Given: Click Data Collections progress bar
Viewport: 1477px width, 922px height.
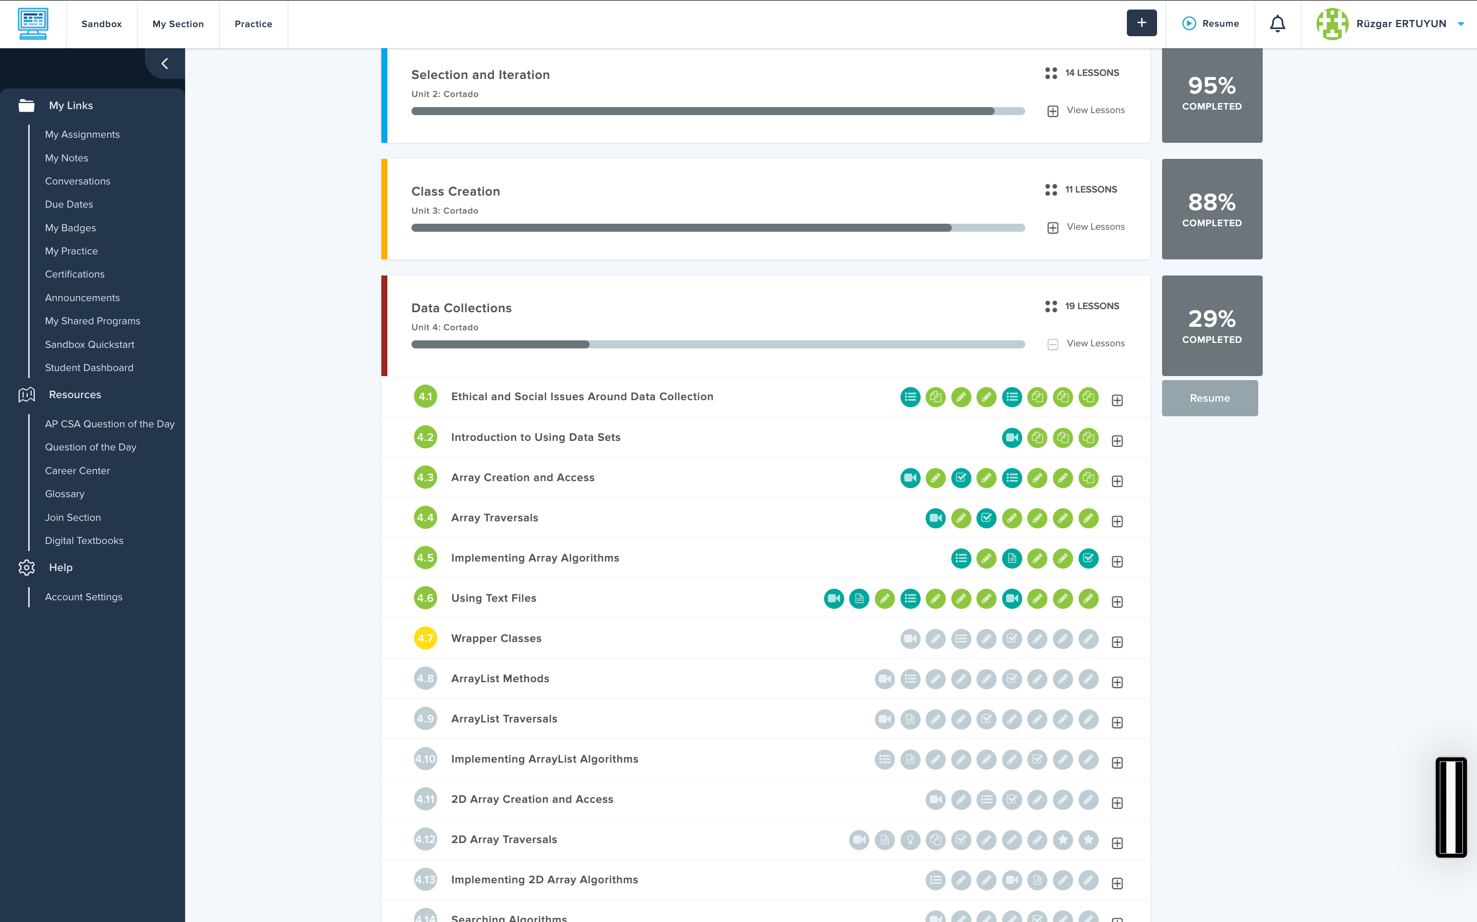Looking at the screenshot, I should coord(718,344).
